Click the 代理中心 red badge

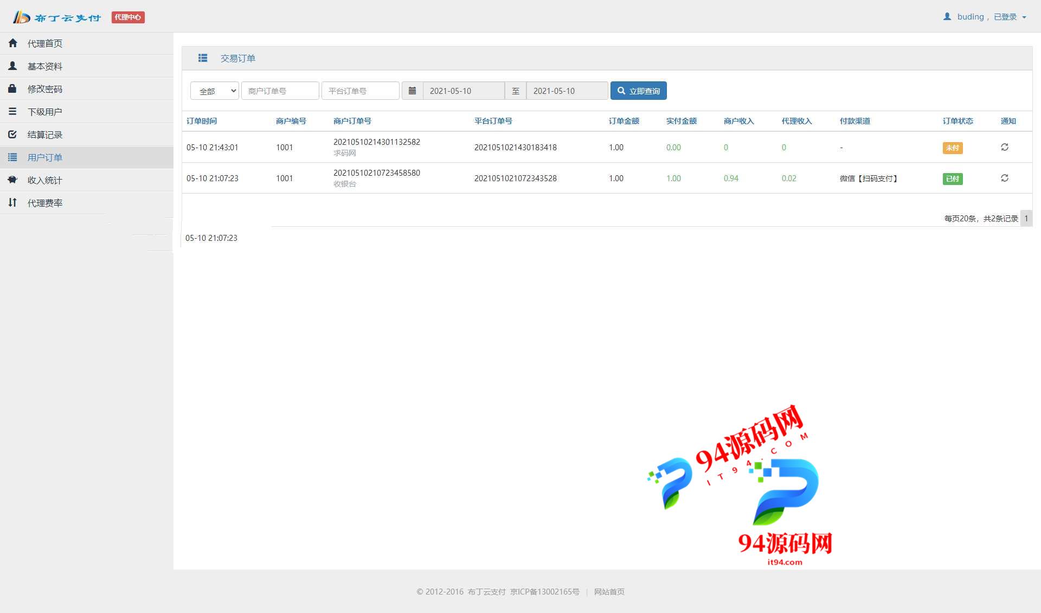[128, 17]
